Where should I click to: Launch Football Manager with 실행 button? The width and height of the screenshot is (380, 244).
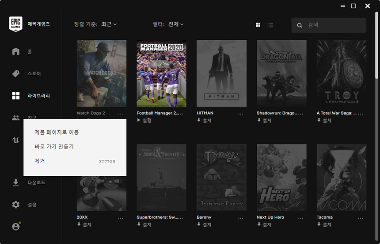[x=144, y=120]
